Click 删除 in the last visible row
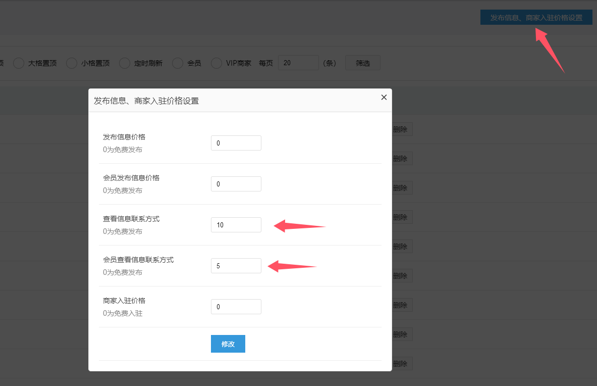This screenshot has height=386, width=597. (x=401, y=364)
